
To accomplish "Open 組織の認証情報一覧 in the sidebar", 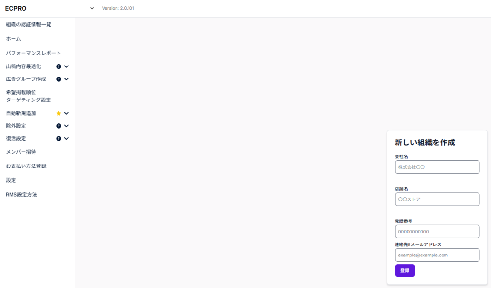I will pos(28,24).
